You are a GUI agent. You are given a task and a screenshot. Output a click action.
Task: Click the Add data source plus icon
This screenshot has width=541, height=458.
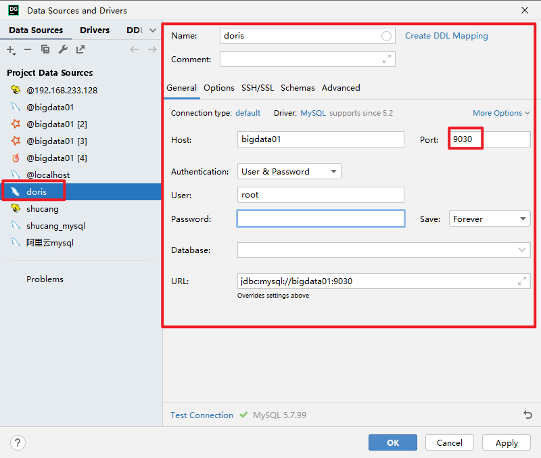pos(11,50)
